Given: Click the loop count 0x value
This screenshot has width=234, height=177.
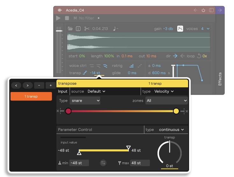Looking at the screenshot, I should coord(205,56).
